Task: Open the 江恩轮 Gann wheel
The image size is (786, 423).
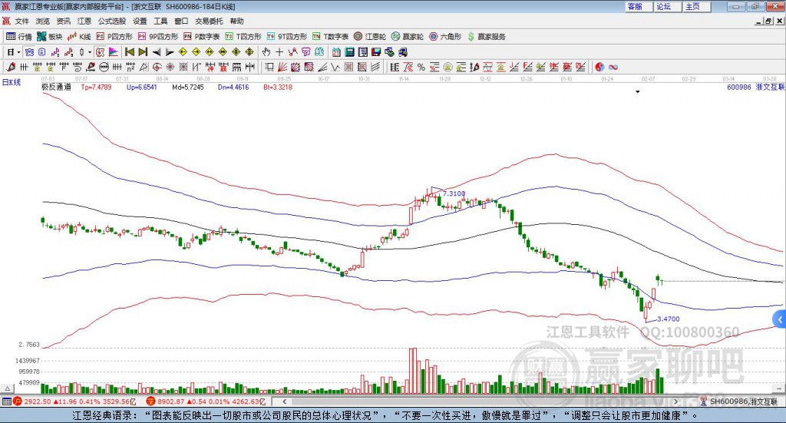Action: coord(370,37)
